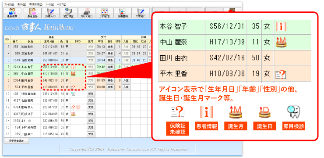Image resolution: width=324 pixels, height=158 pixels.
Task: Open the 窓口精算 counter payment tool
Action: click(69, 13)
